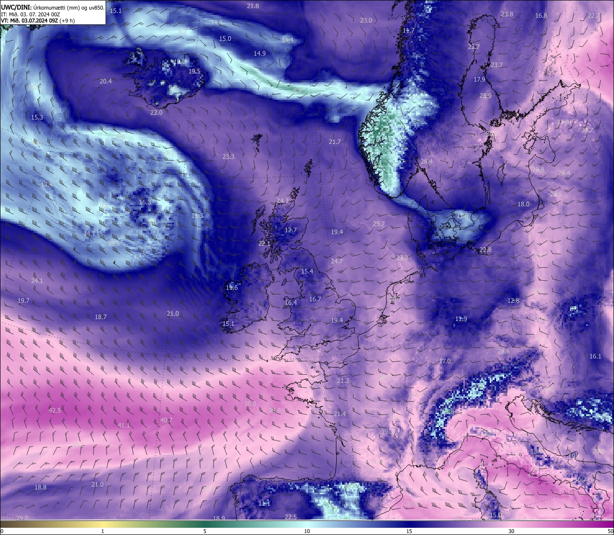Screen dimensions: 614x535
Task: Click the 40.7 map value
Action: (166, 420)
